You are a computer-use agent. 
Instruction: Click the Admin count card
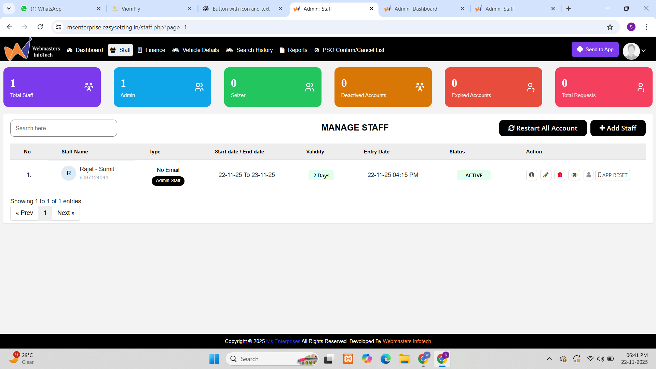click(x=162, y=87)
